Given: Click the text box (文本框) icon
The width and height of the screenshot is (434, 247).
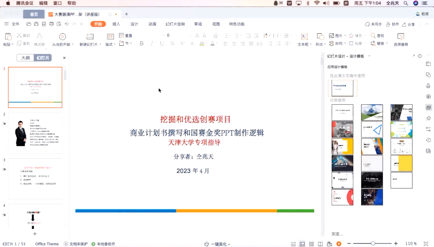Looking at the screenshot, I should (x=304, y=36).
